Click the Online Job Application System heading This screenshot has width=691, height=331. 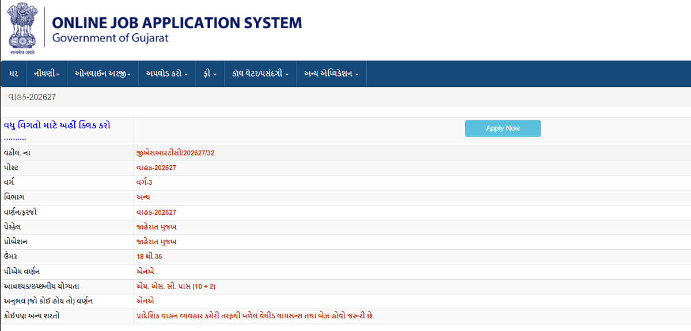pyautogui.click(x=177, y=23)
